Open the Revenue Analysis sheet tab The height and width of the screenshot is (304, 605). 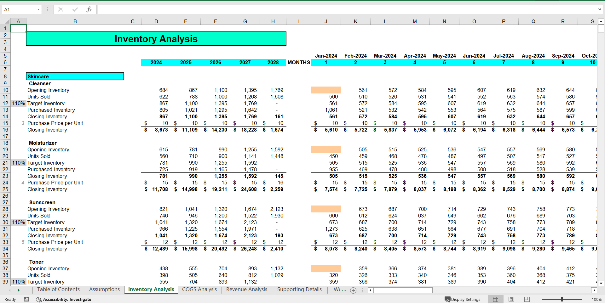[x=247, y=290]
